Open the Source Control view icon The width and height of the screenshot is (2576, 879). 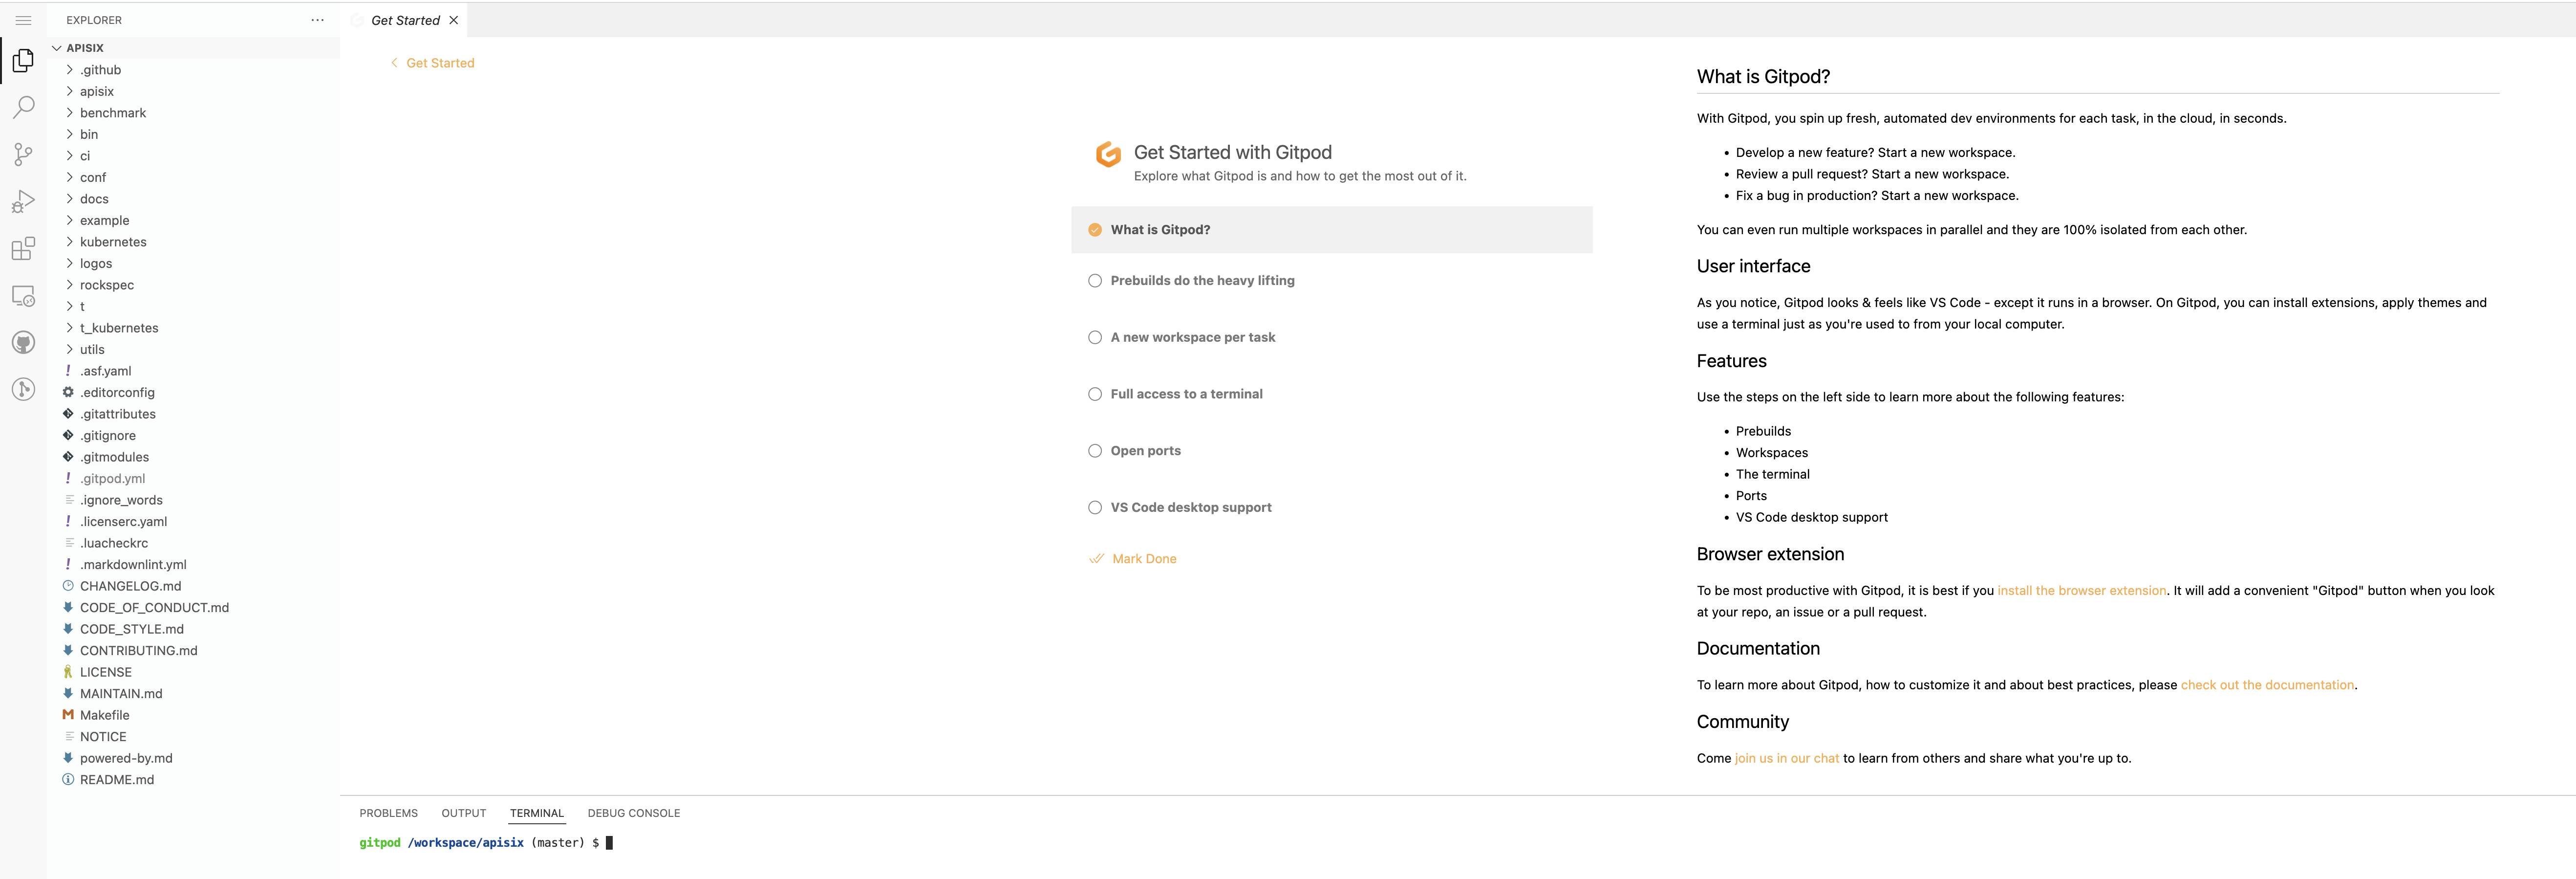pos(23,154)
